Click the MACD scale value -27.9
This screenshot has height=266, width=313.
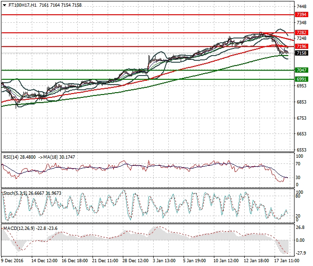300,253
